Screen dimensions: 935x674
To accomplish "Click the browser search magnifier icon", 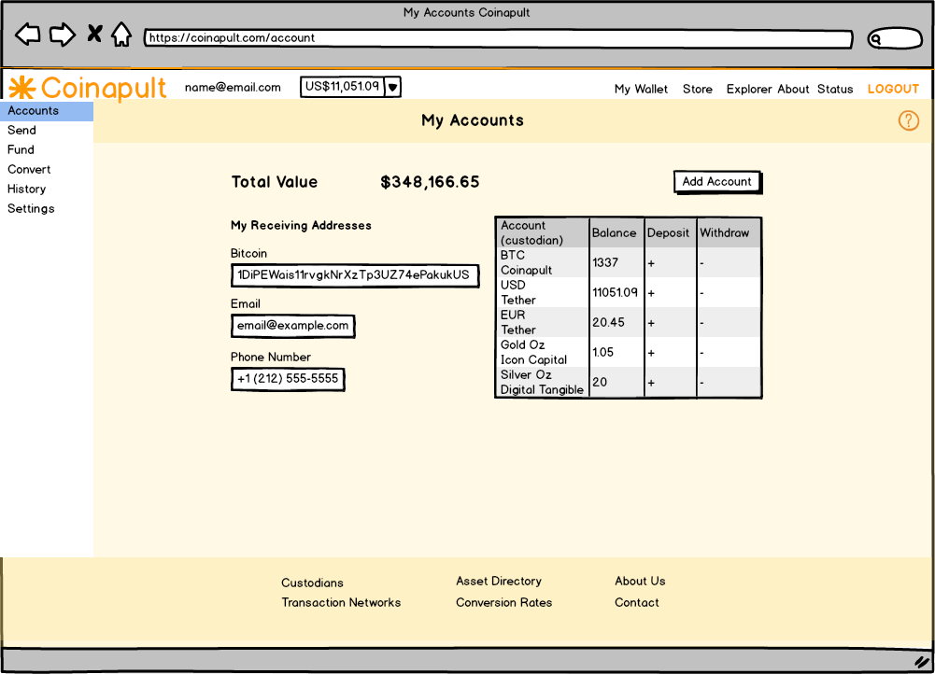I will pos(877,39).
